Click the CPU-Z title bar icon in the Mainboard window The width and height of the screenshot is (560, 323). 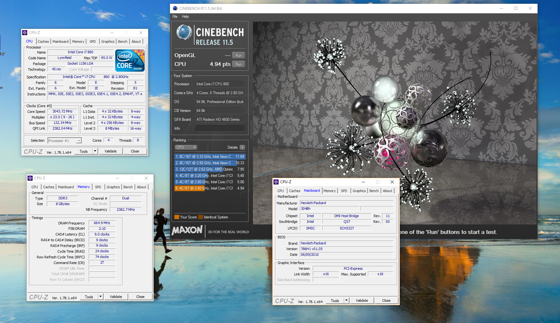(x=276, y=182)
